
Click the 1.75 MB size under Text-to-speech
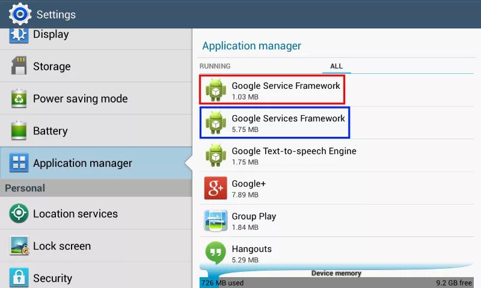245,162
